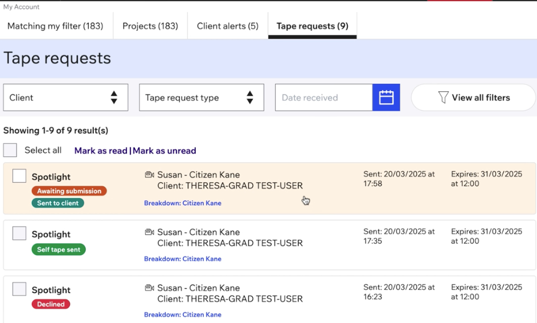537x323 pixels.
Task: Check the Declined request checkbox
Action: tap(19, 289)
